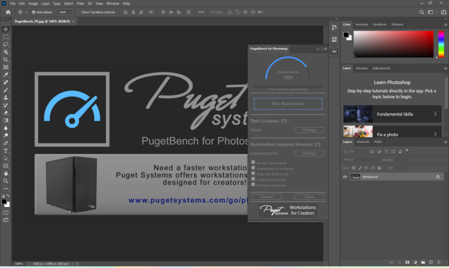Check Exit app on completion option
Screen dimensions: 449x268
coord(253,185)
